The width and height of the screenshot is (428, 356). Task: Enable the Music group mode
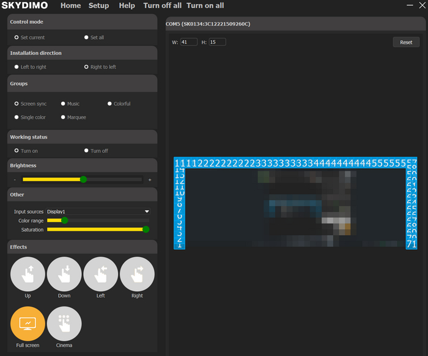pyautogui.click(x=63, y=104)
